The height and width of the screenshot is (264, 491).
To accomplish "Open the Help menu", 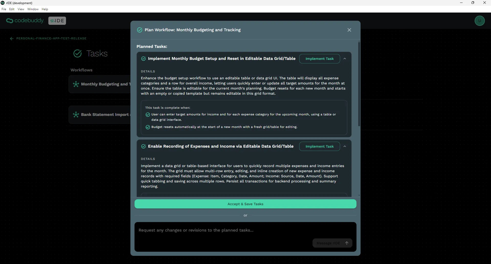I will pyautogui.click(x=45, y=9).
